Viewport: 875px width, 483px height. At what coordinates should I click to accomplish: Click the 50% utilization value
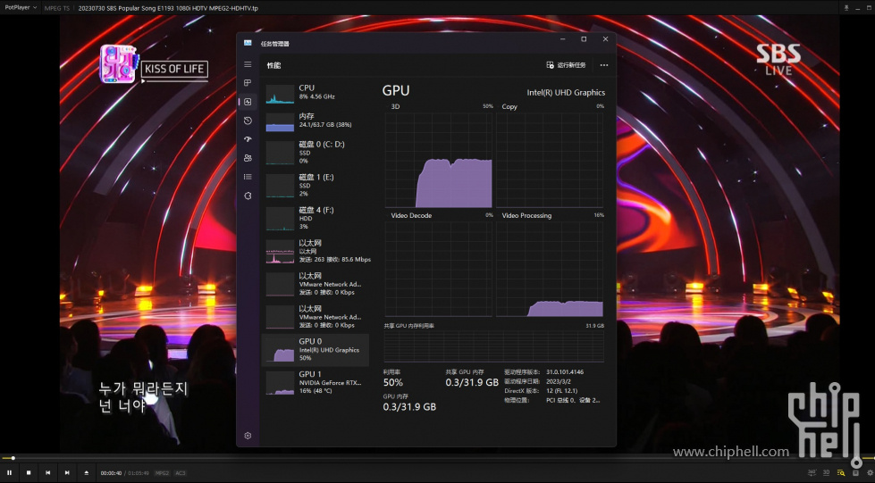pos(393,383)
